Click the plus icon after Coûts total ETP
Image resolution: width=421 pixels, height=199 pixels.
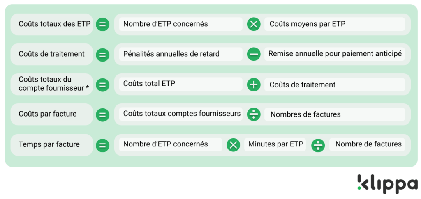[254, 85]
